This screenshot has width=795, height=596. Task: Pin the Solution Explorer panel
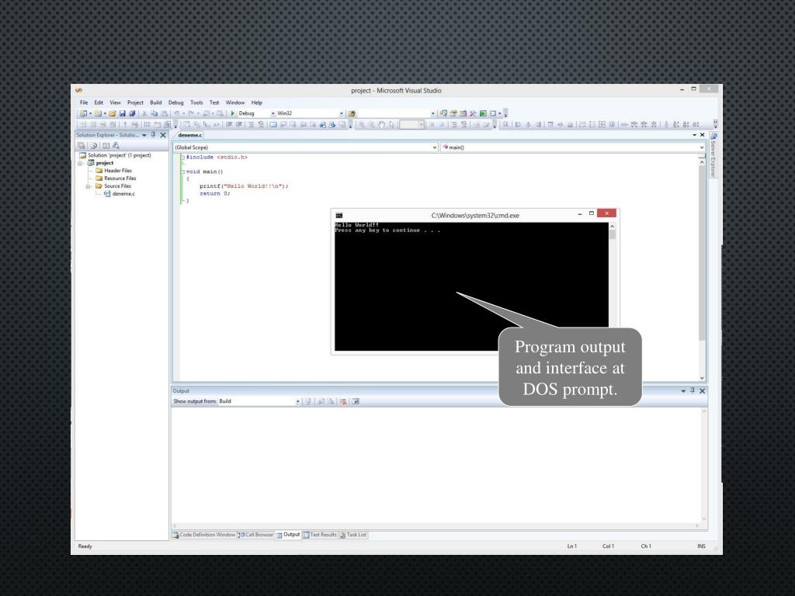(153, 135)
